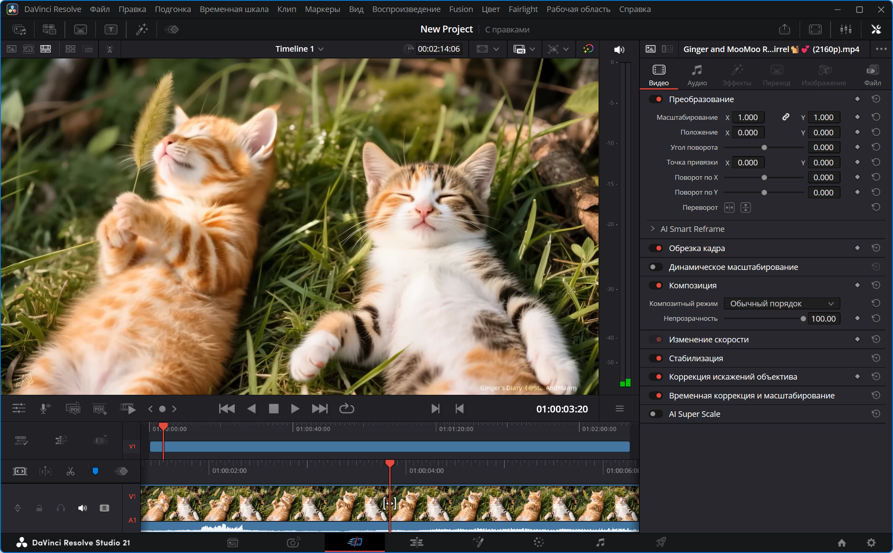This screenshot has width=893, height=553.
Task: Open the Titles tool in the toolbar
Action: tap(111, 29)
